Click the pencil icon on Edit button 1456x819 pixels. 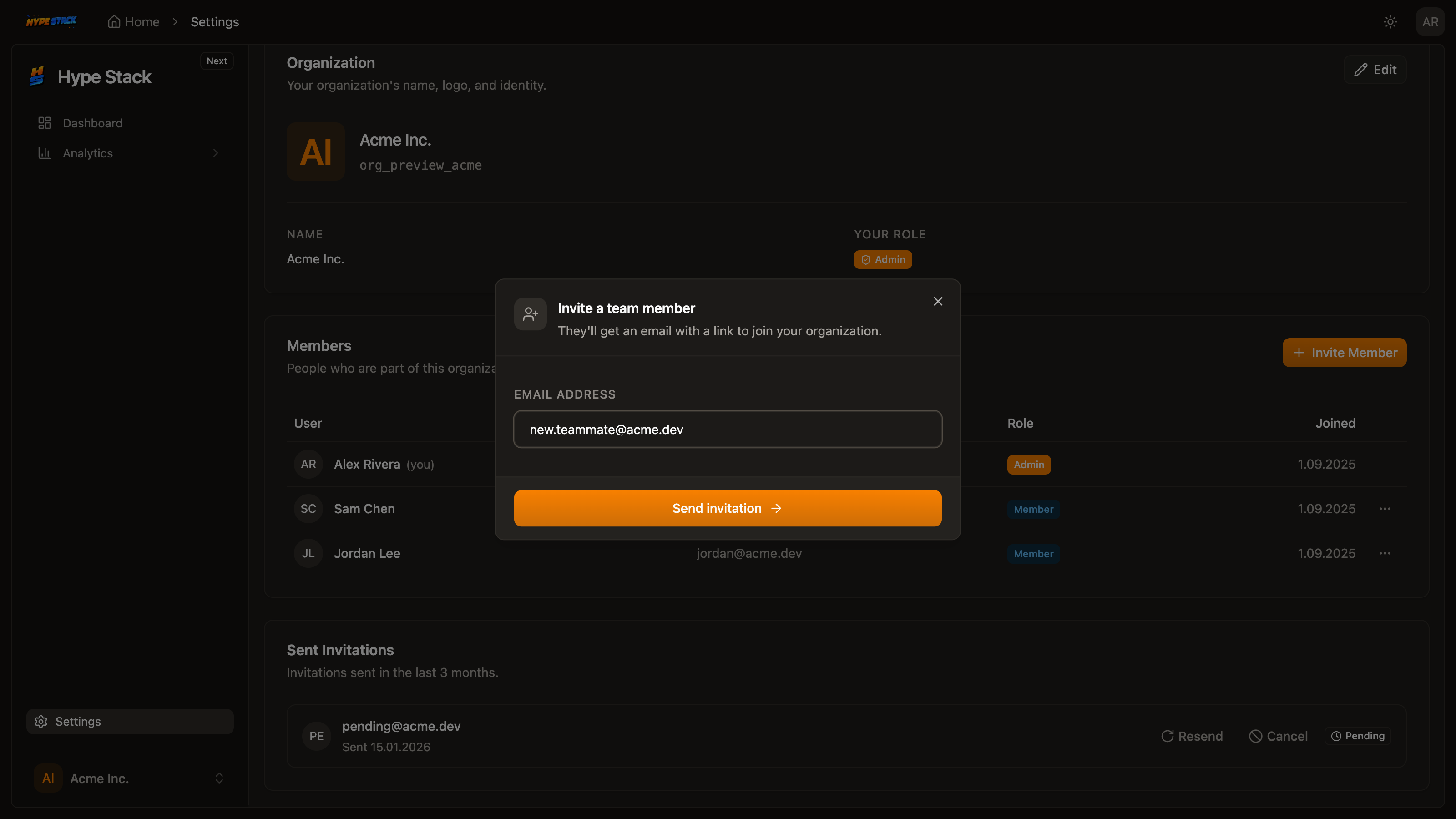1361,70
